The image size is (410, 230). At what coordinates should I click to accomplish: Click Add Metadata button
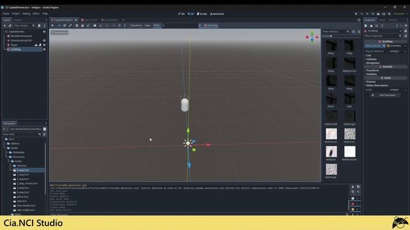click(385, 95)
